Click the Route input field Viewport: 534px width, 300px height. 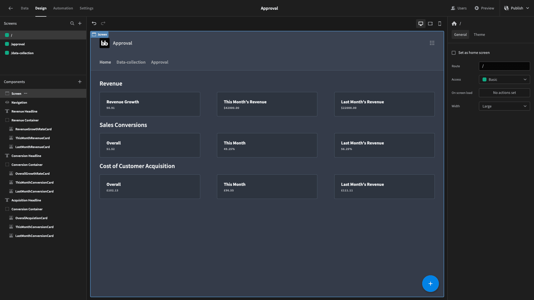point(504,66)
